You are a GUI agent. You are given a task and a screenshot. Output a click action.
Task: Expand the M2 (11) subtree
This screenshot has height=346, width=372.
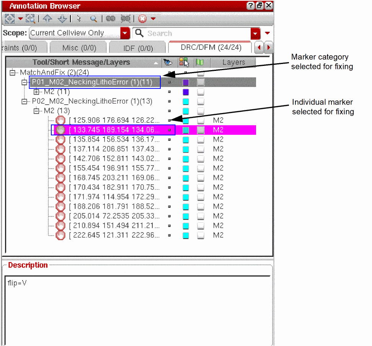[x=36, y=92]
